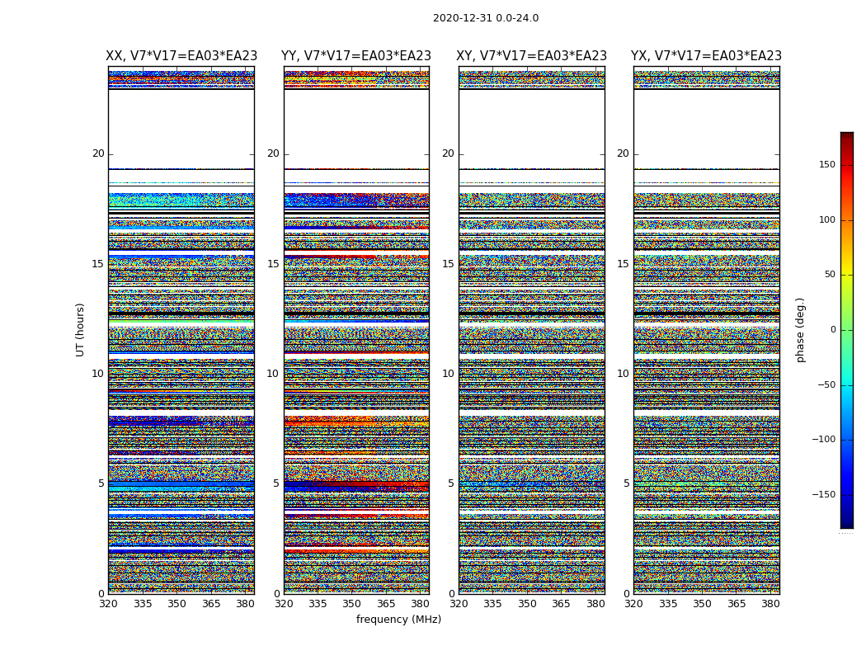
Task: Click the XX panel's "5" hour tick label
Action: (x=101, y=483)
